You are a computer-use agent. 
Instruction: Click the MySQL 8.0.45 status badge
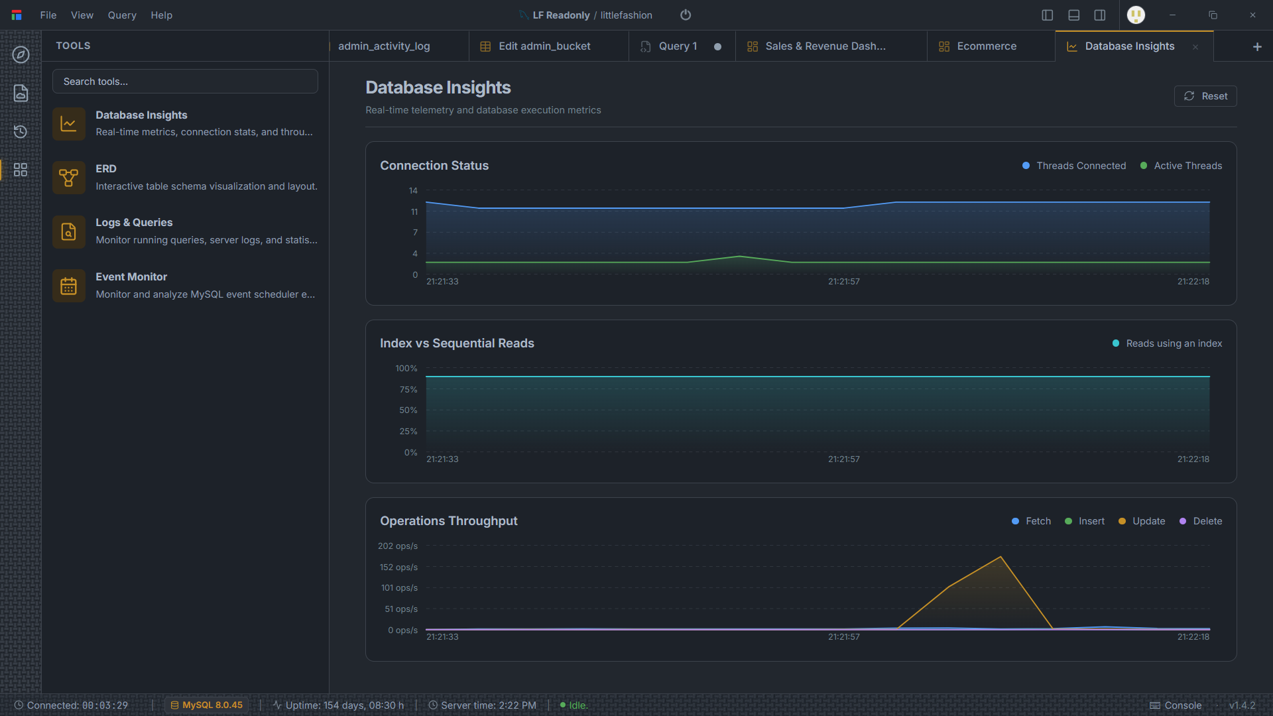pos(206,705)
